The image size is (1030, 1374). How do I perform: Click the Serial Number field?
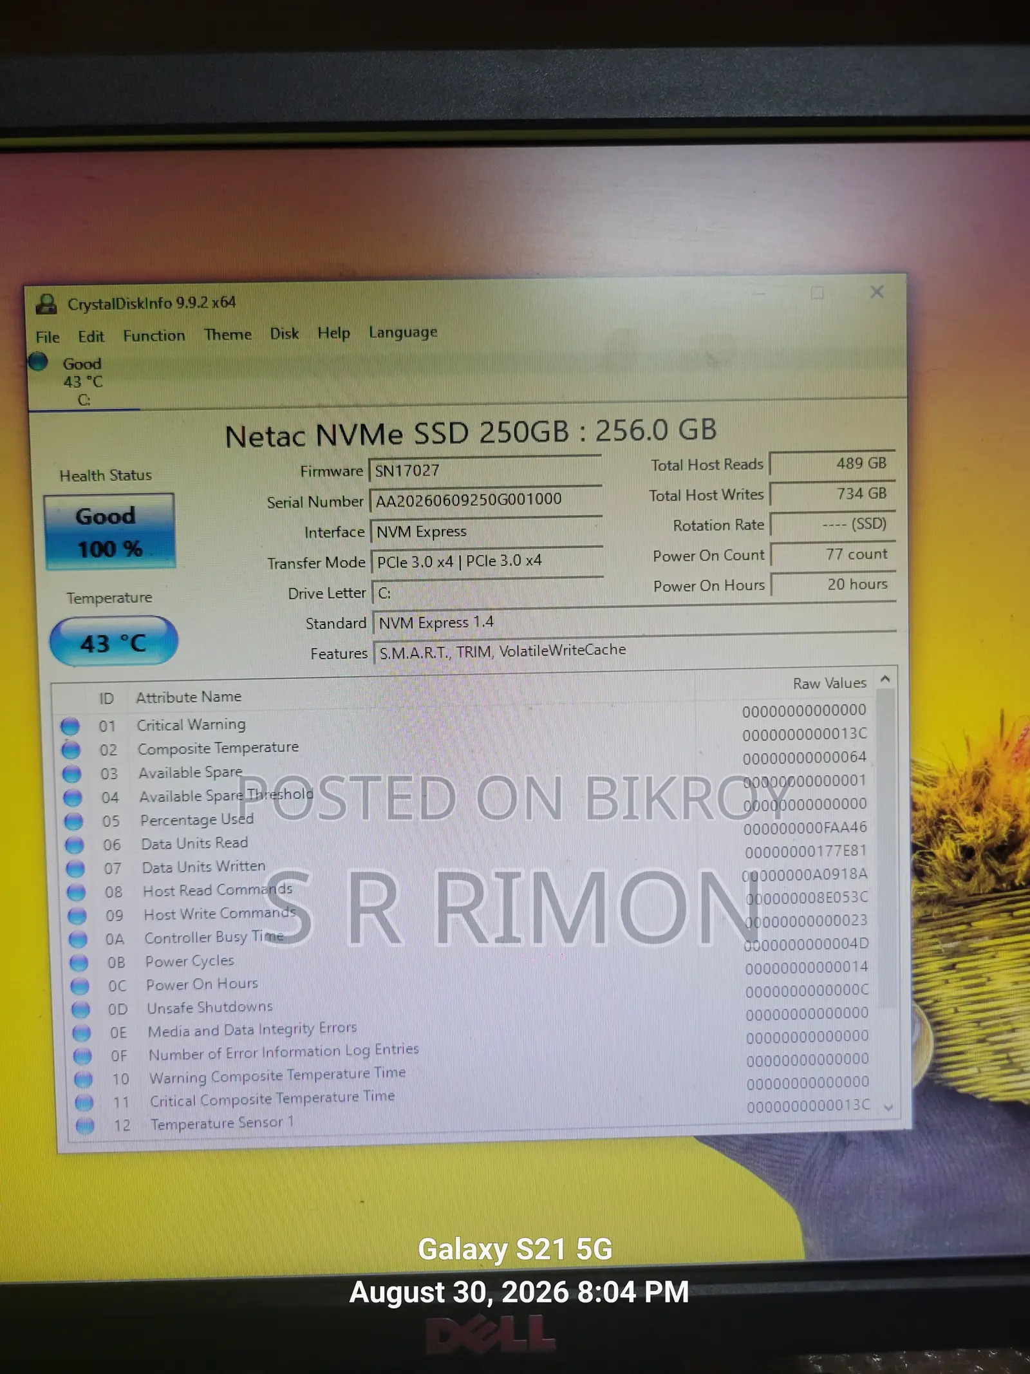(487, 499)
